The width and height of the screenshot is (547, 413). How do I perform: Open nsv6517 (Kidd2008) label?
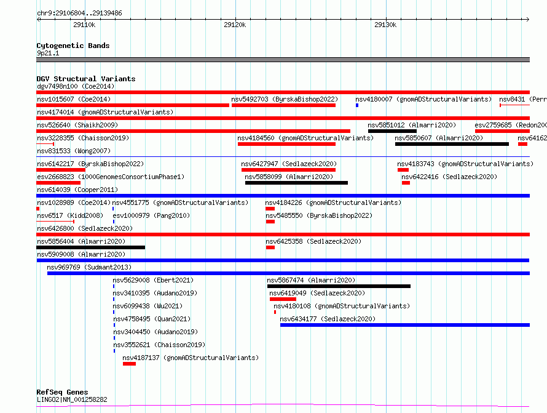(70, 215)
